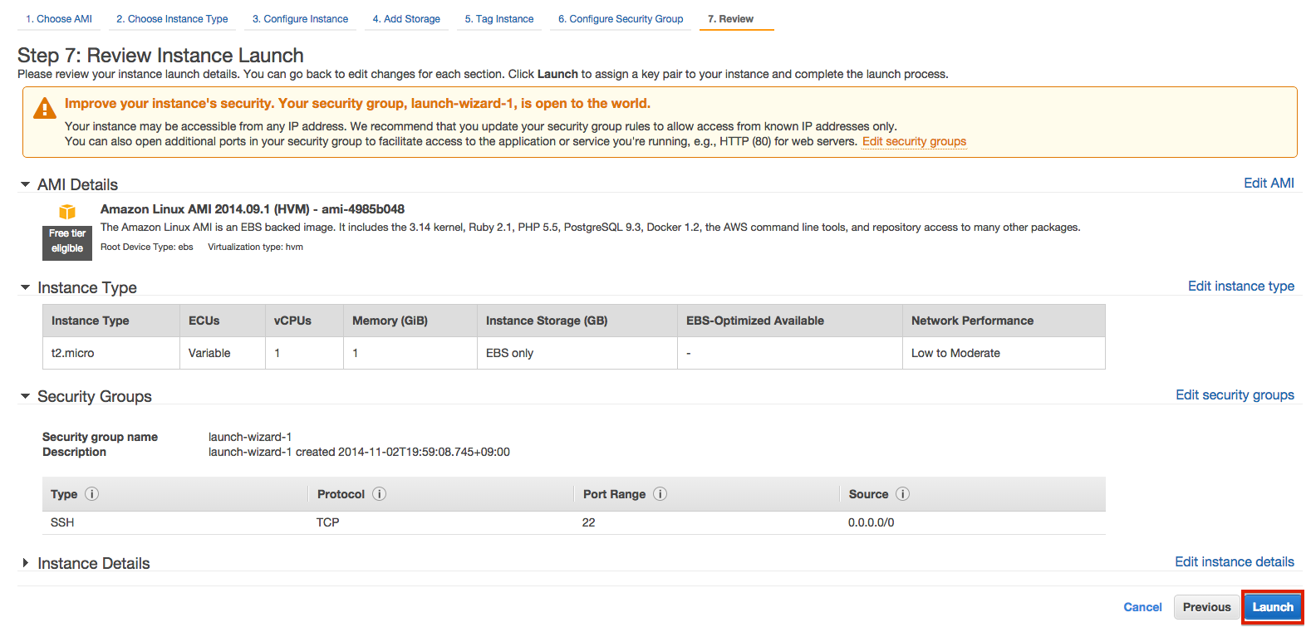Screen dimensions: 1311x632
Task: Collapse the AMI Details section
Action: pos(26,184)
